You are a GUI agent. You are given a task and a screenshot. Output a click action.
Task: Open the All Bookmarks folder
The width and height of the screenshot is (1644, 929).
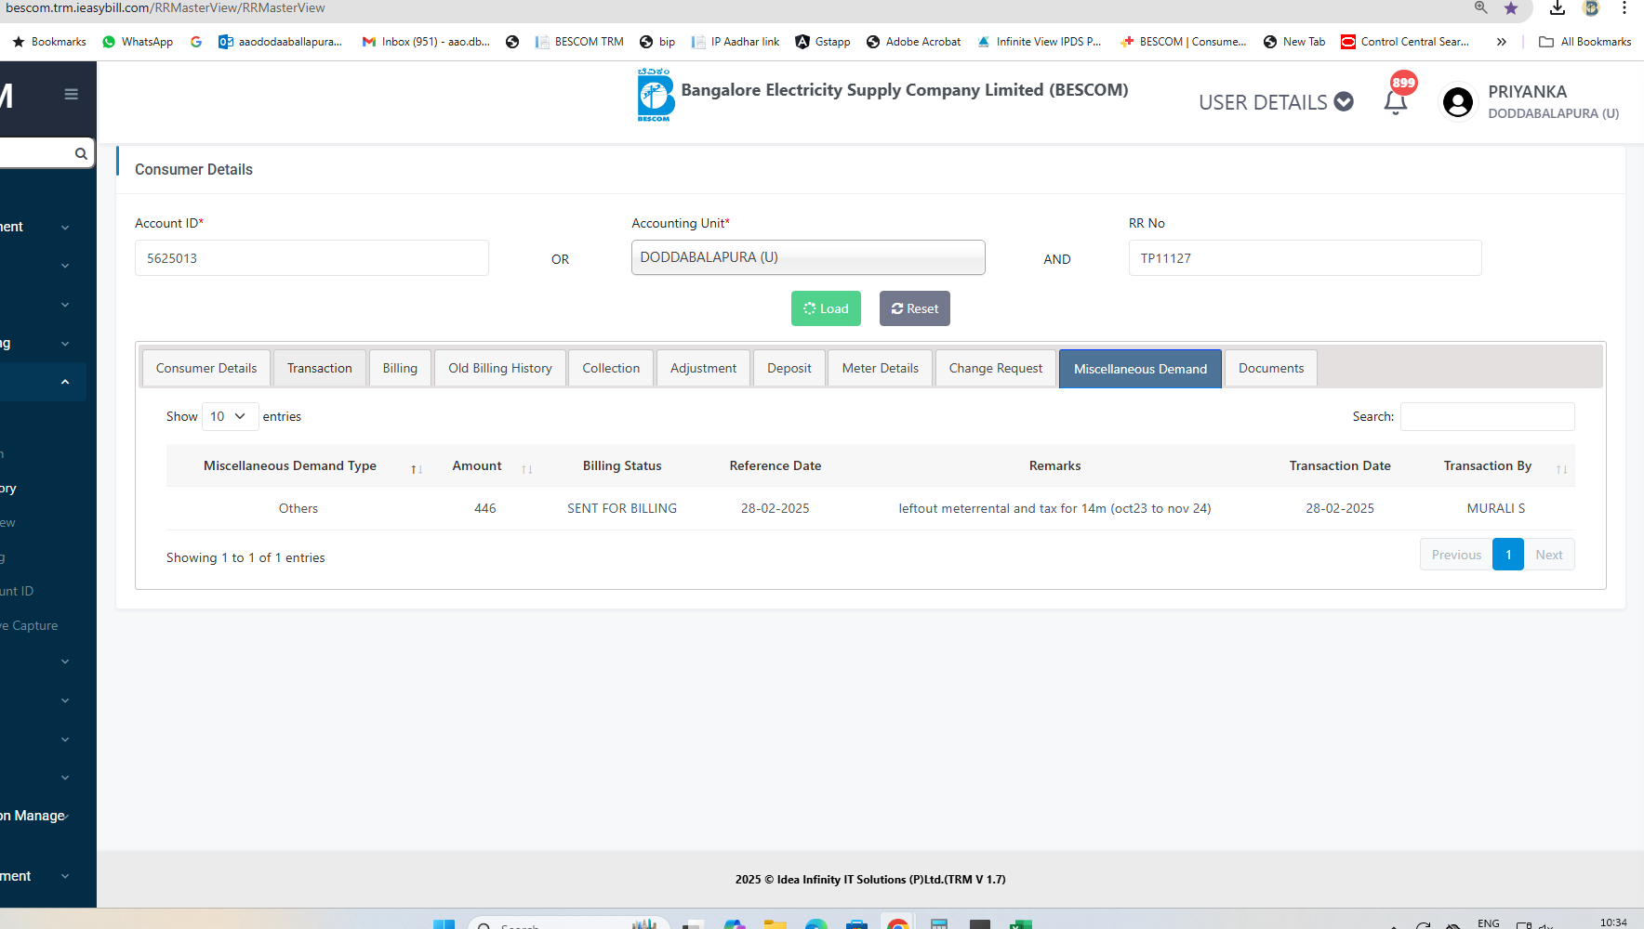point(1585,42)
